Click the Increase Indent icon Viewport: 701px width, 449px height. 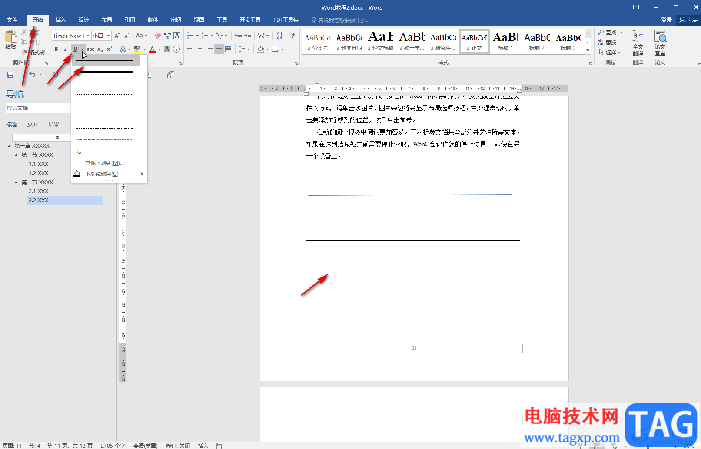(x=248, y=36)
